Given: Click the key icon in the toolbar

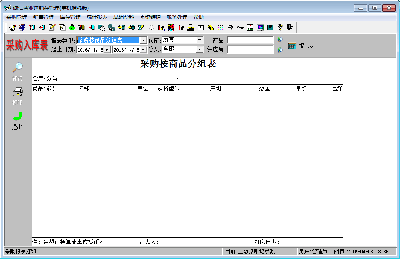Looking at the screenshot, I should pos(240,28).
